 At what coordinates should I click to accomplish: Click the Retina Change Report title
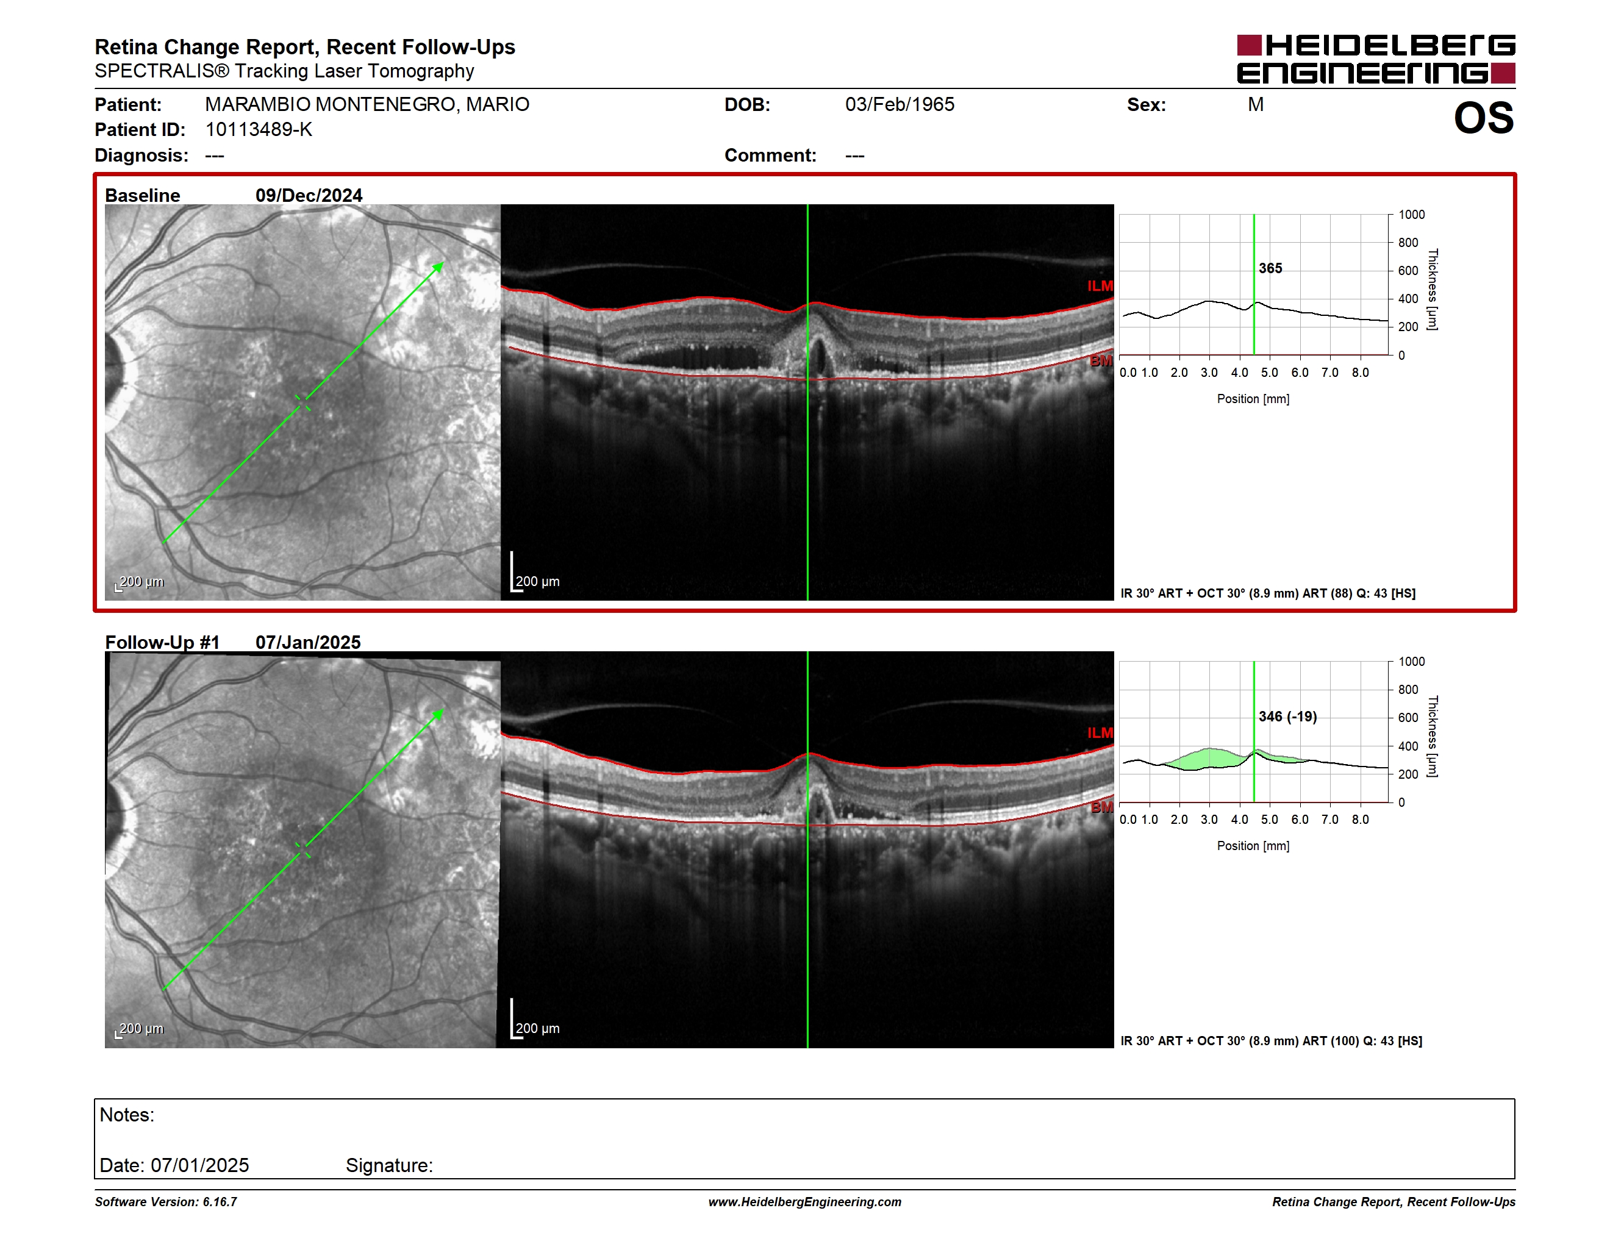point(304,47)
